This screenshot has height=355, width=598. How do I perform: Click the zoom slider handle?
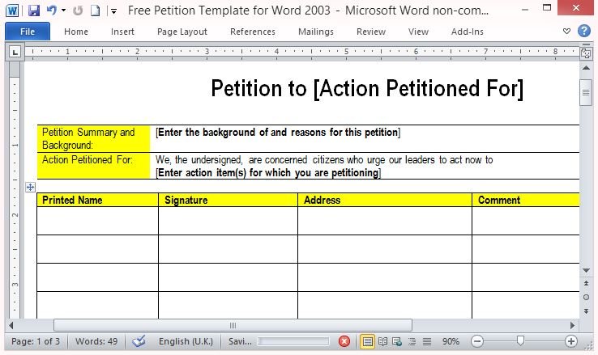click(520, 341)
